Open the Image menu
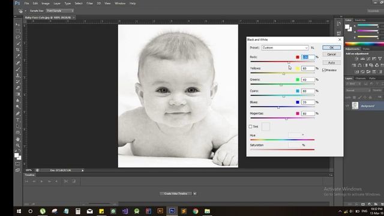 pyautogui.click(x=46, y=4)
